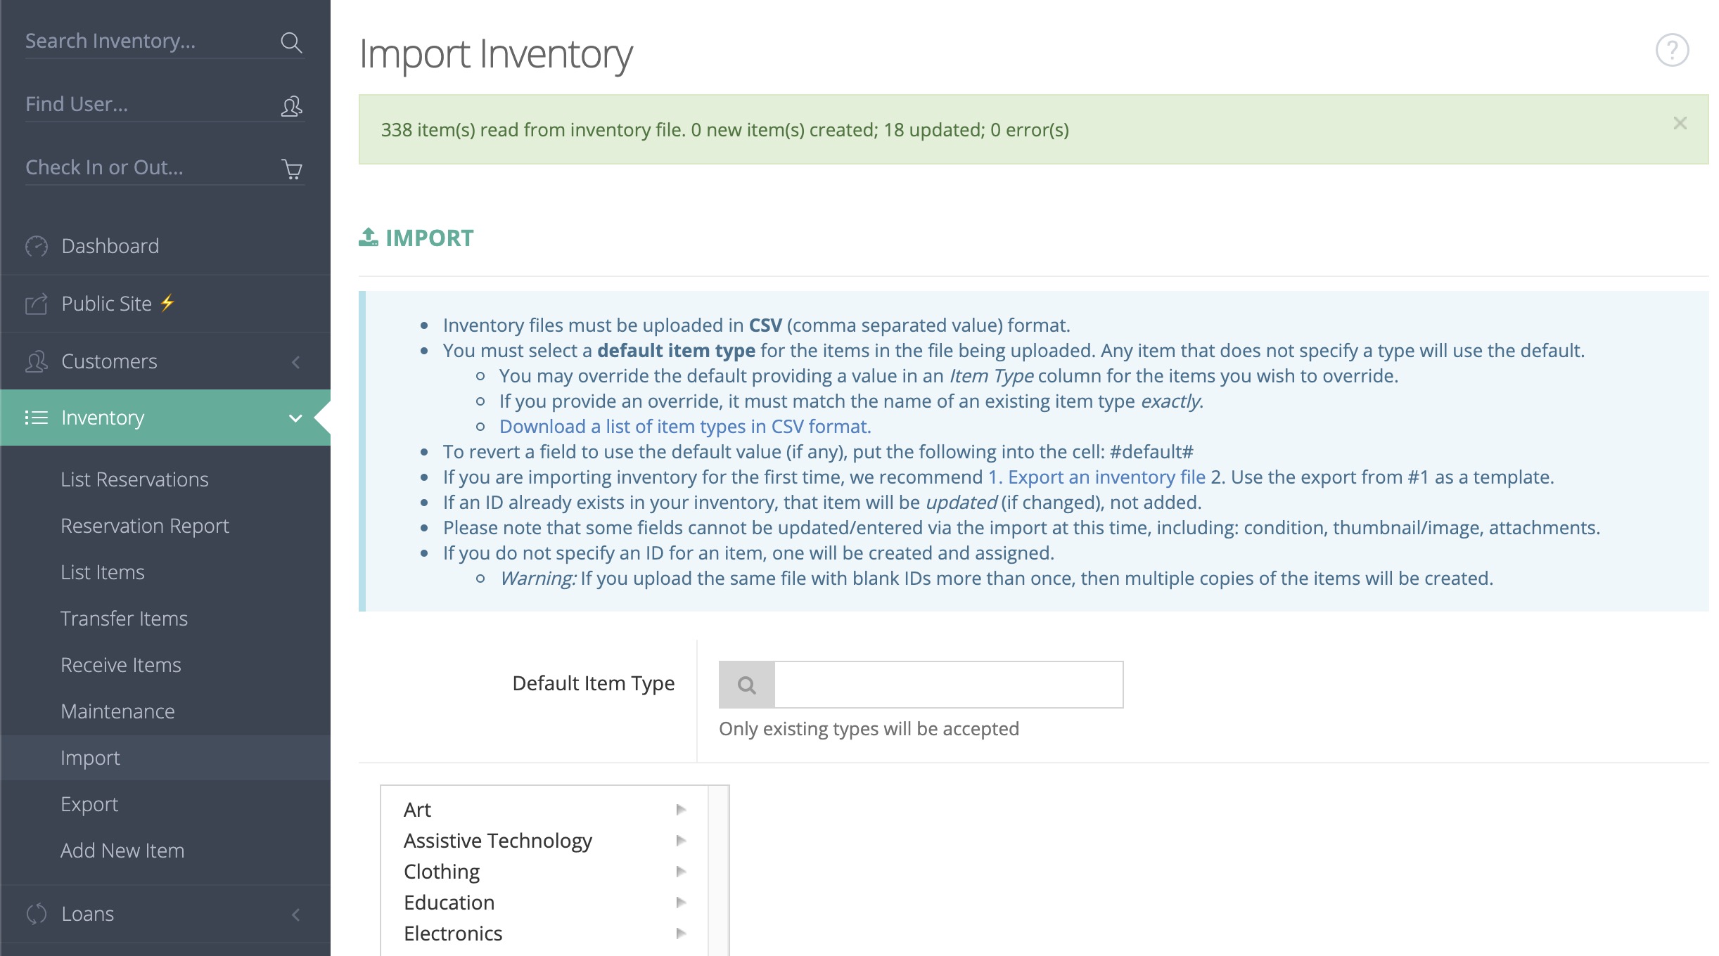Click the Loans cycle icon
This screenshot has width=1719, height=956.
point(37,914)
